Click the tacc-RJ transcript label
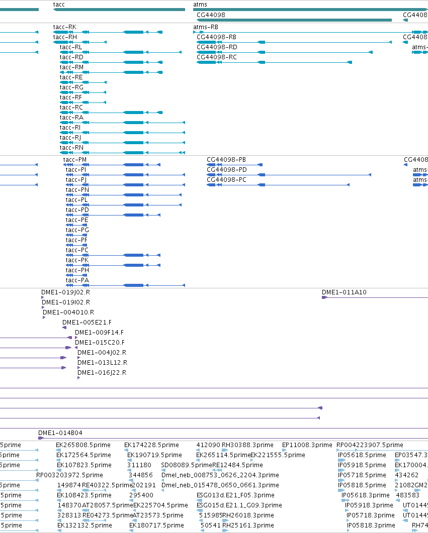This screenshot has height=533, width=428. (70, 137)
